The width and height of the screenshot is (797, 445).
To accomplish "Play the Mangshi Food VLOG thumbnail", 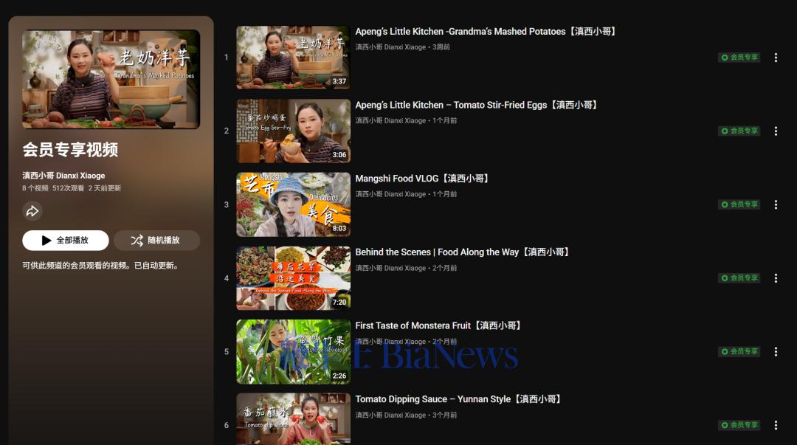I will [293, 204].
